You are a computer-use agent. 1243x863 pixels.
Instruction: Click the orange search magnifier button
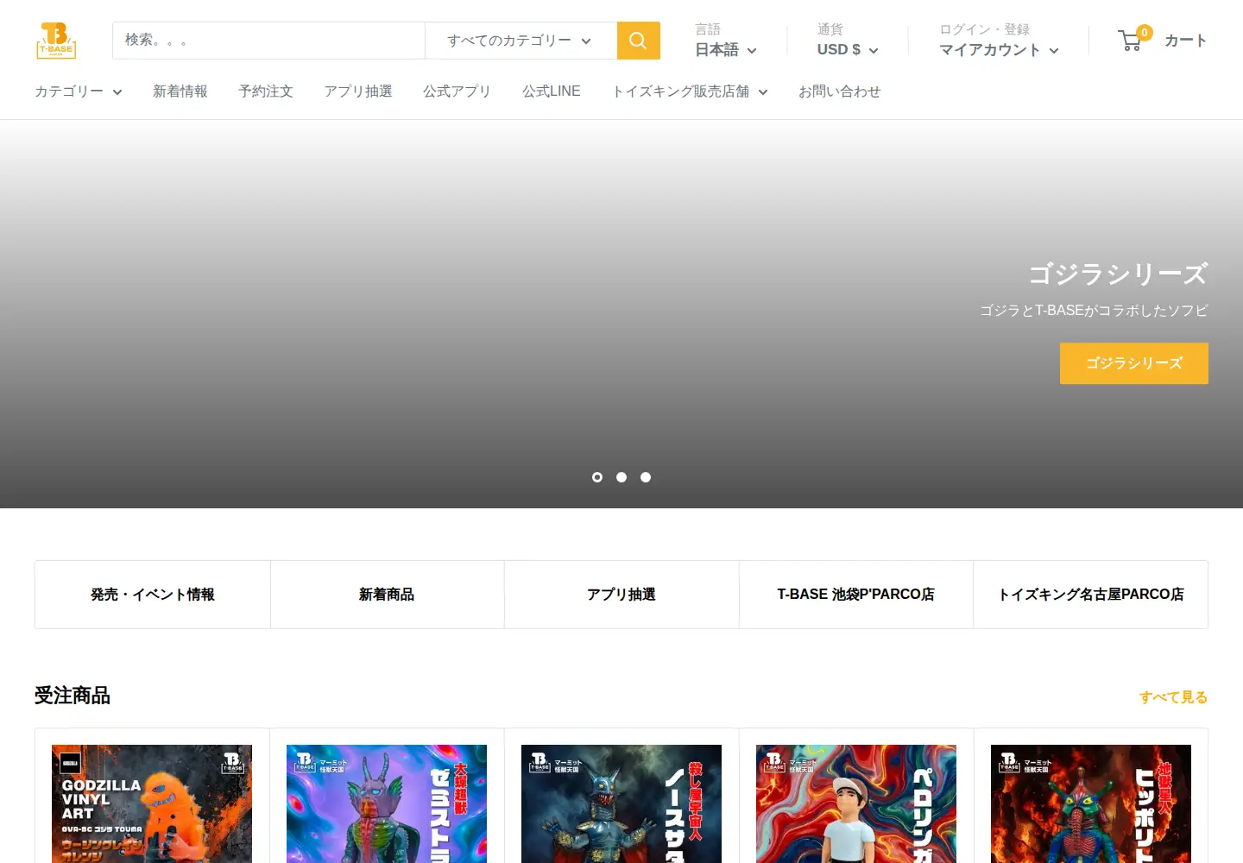pos(638,41)
